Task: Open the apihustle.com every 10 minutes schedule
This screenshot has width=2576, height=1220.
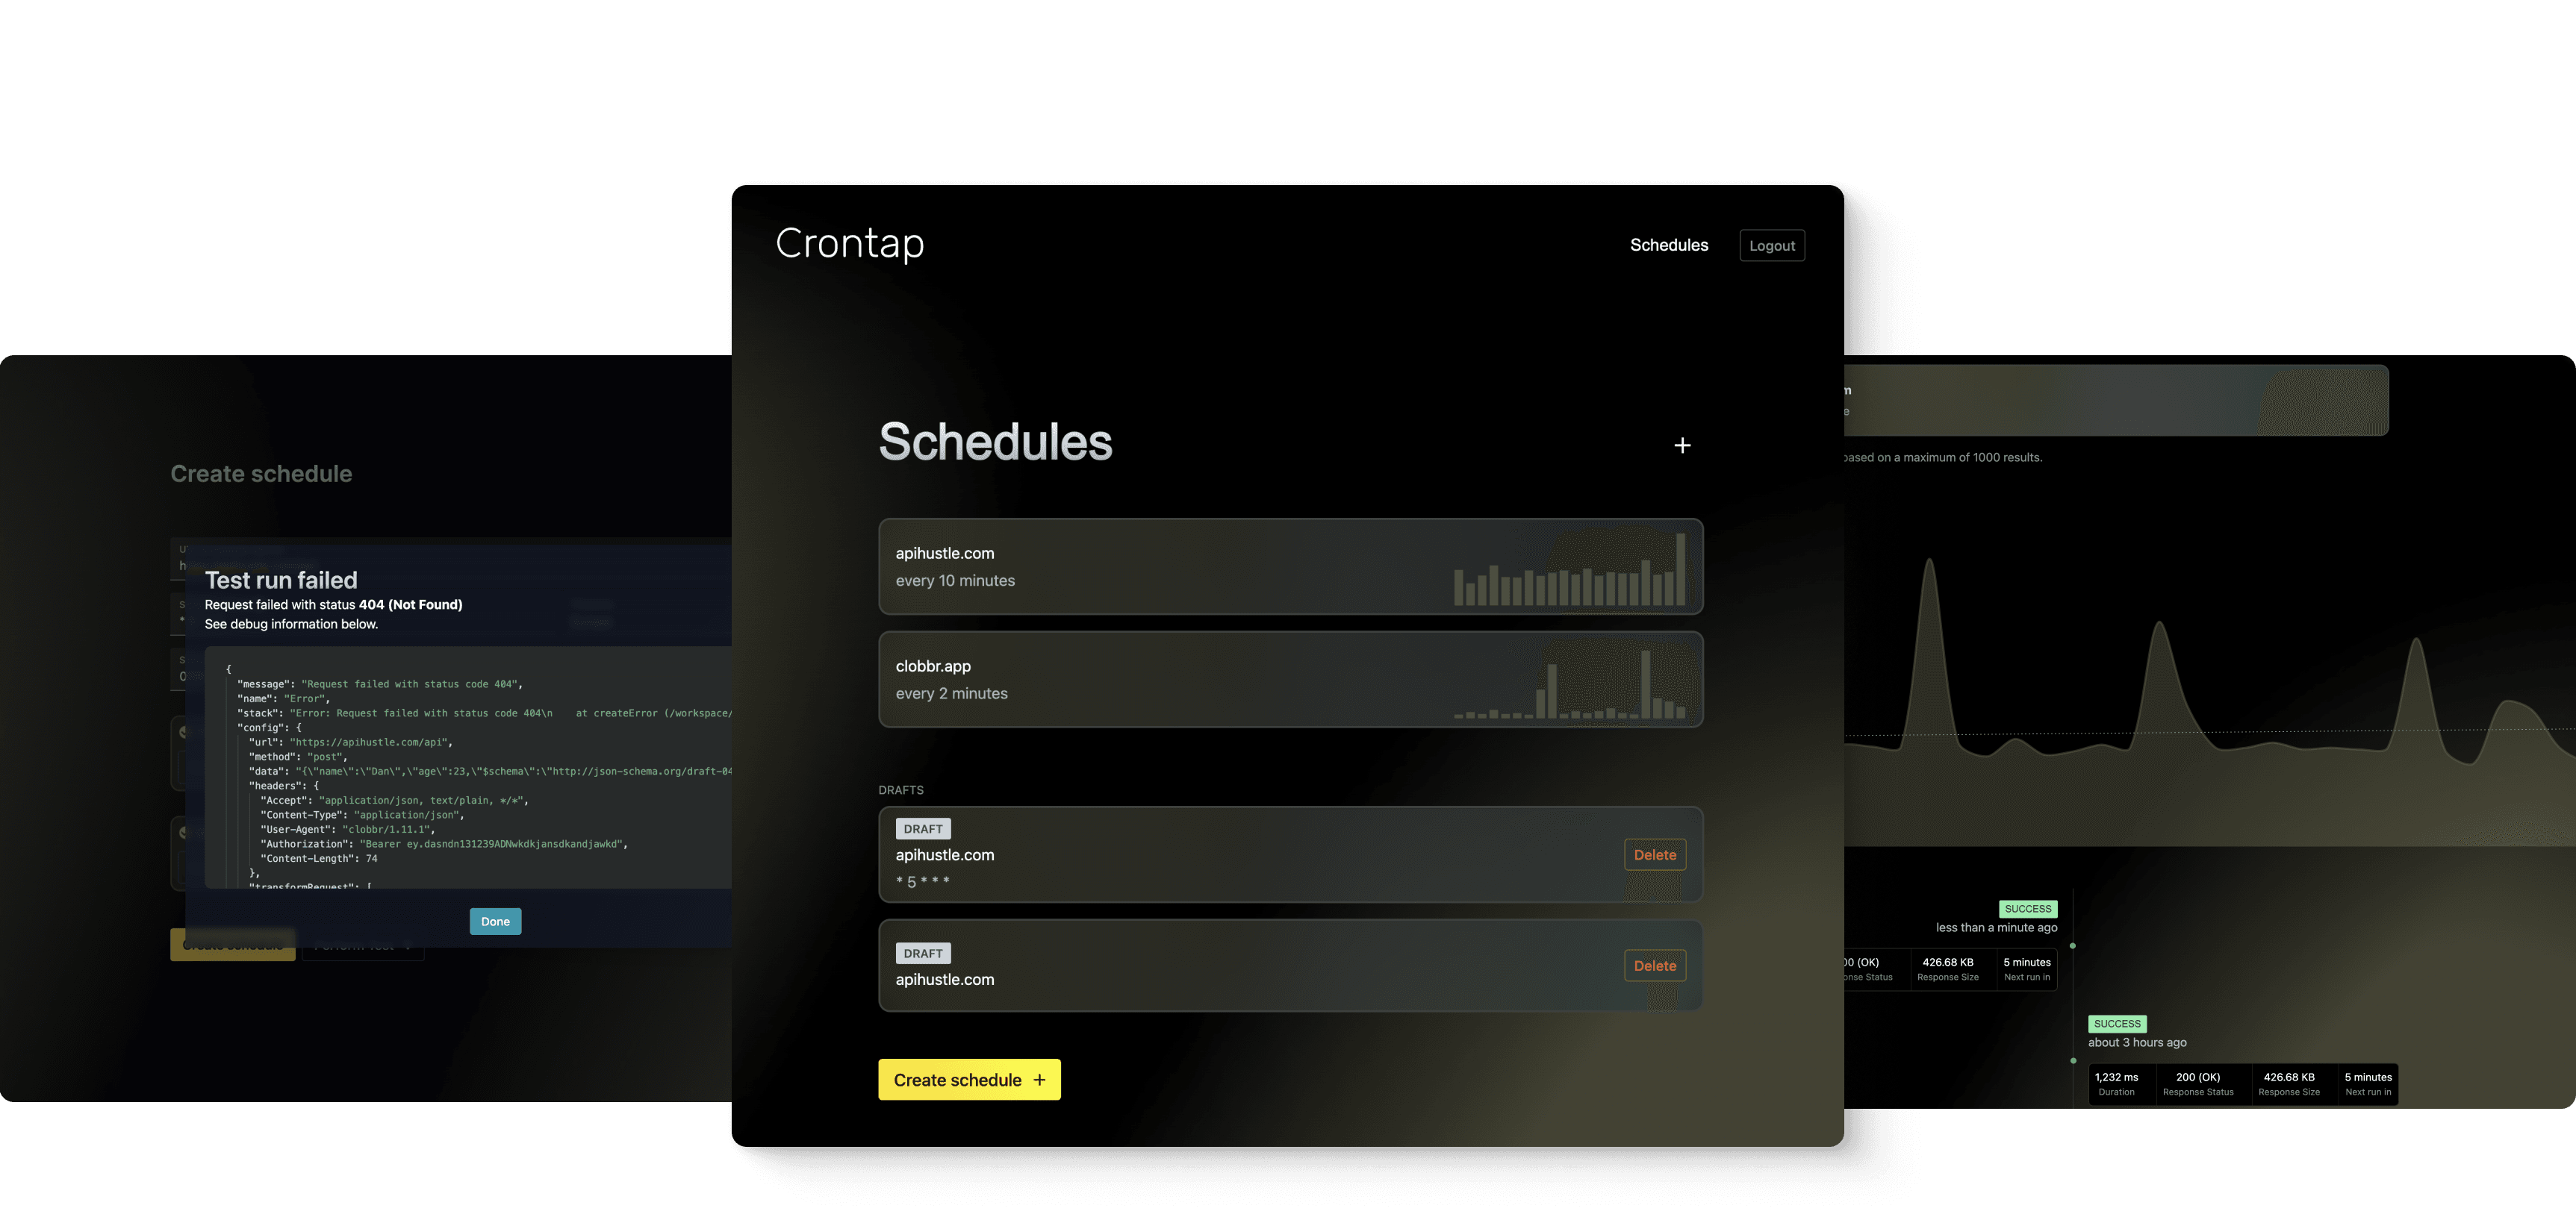Action: [1289, 565]
